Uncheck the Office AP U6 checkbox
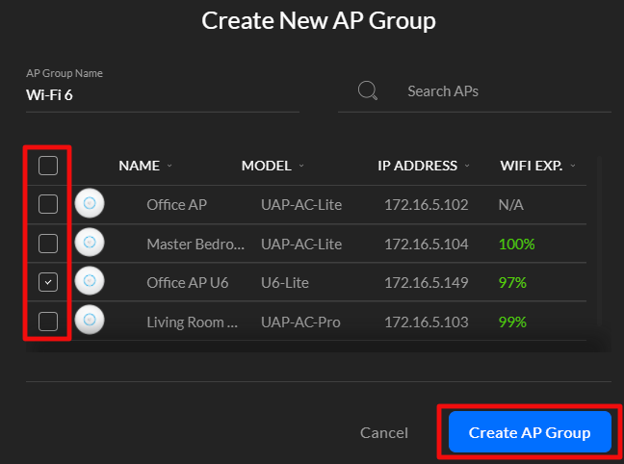This screenshot has width=624, height=464. pyautogui.click(x=48, y=282)
